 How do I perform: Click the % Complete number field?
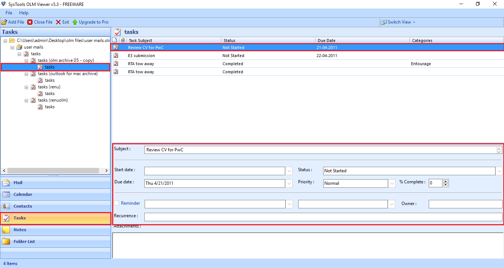[435, 183]
